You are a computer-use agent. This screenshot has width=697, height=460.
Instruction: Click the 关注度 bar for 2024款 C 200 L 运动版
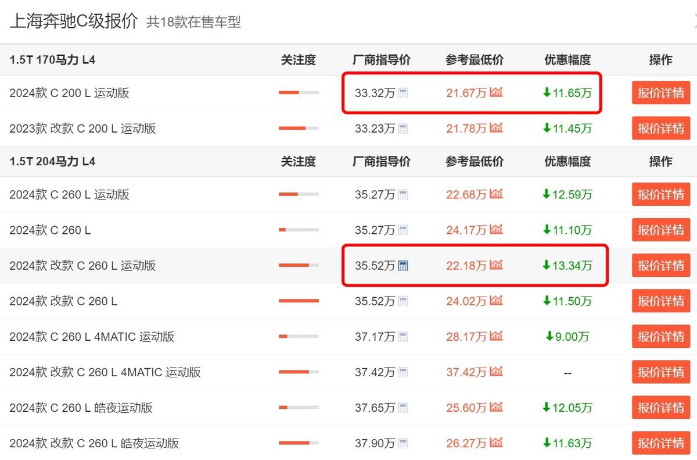[299, 93]
